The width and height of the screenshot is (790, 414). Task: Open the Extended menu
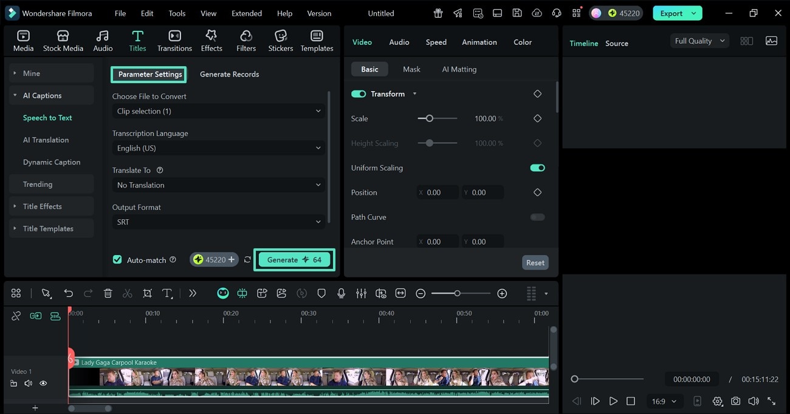(247, 13)
